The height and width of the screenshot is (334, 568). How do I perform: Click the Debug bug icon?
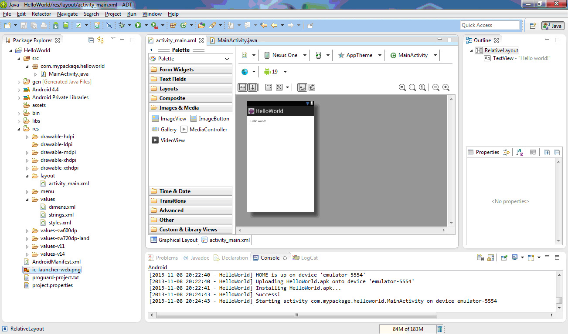point(122,25)
